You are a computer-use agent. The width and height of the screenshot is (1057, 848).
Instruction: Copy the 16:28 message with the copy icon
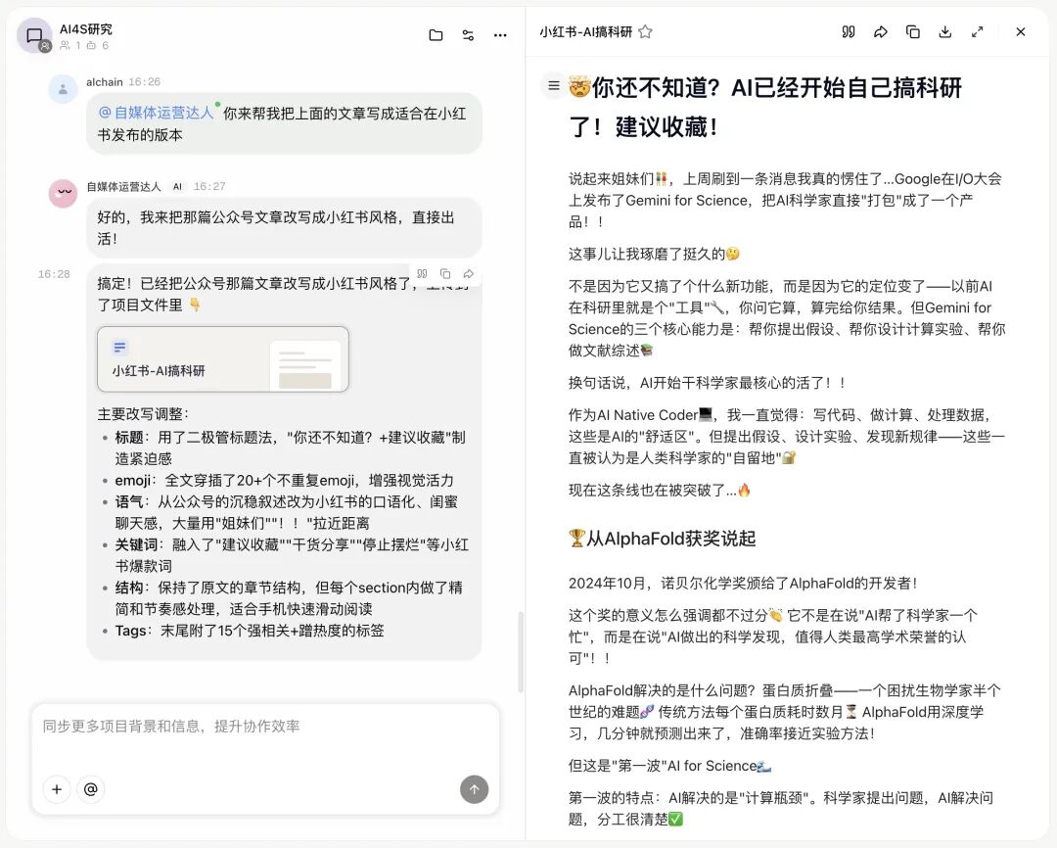coord(445,274)
